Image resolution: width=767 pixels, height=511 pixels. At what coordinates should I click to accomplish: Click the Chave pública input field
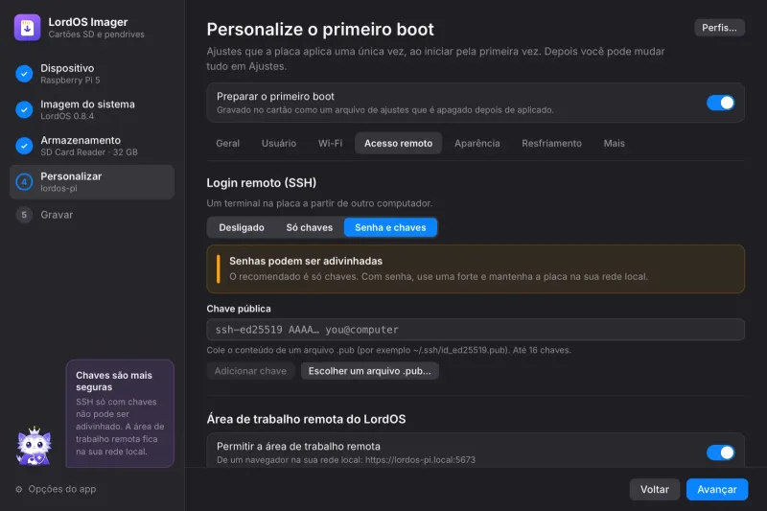(476, 330)
